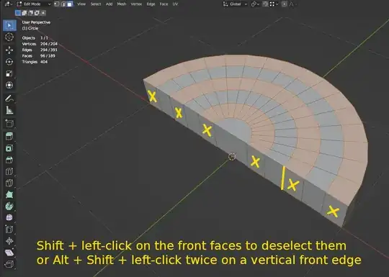Set selection mode to Intersect
Screen dimensions: 389x277
(x=43, y=13)
